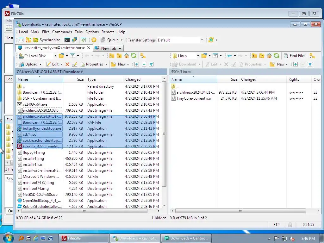324x243 pixels.
Task: Click the local panel Filter icon
Action: coord(72,56)
